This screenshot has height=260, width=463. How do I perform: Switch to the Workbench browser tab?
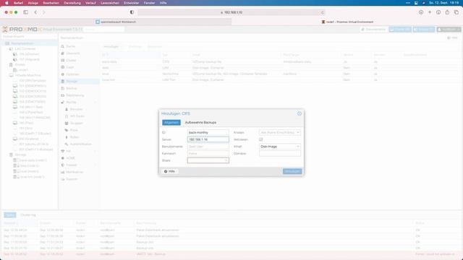[116, 22]
